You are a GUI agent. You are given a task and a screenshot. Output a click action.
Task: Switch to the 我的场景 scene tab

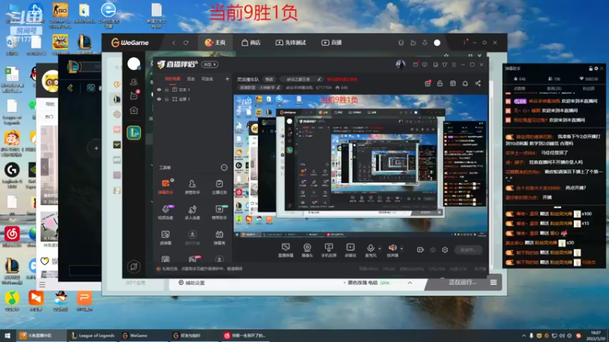tap(173, 79)
